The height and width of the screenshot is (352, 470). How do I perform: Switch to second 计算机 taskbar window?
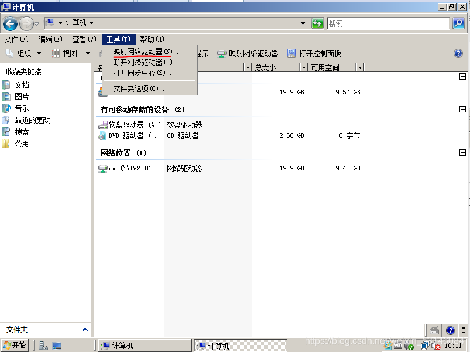tap(240, 346)
